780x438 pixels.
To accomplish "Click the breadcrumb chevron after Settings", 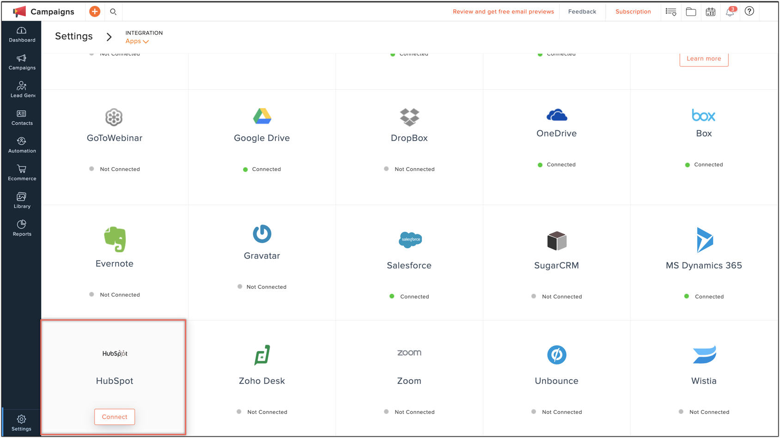I will [x=109, y=37].
